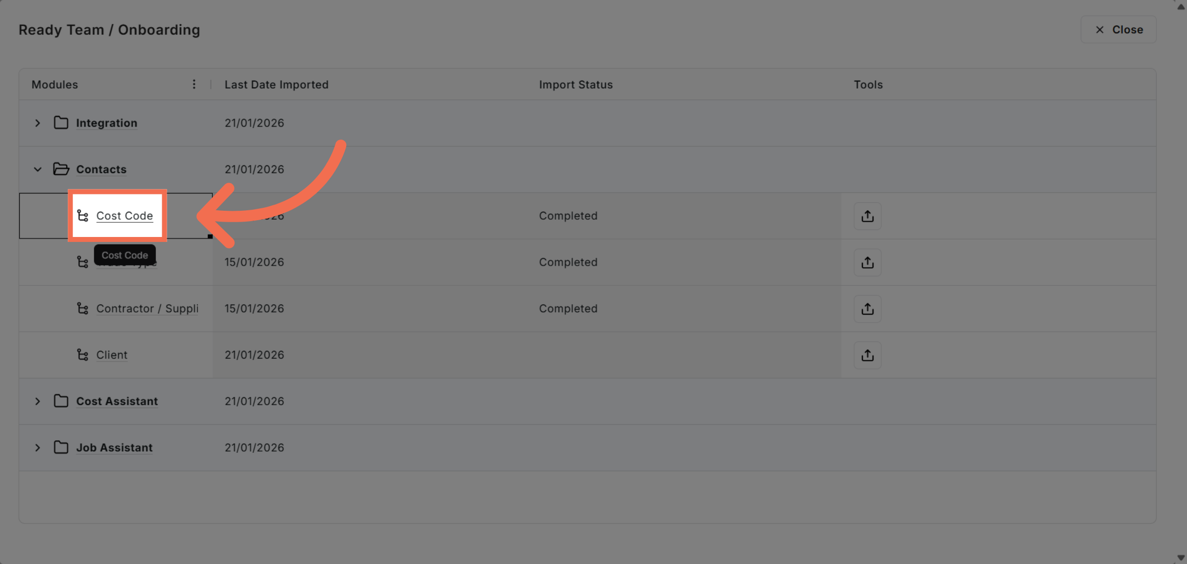Open the Modules column three-dot menu
The image size is (1187, 564).
[194, 84]
